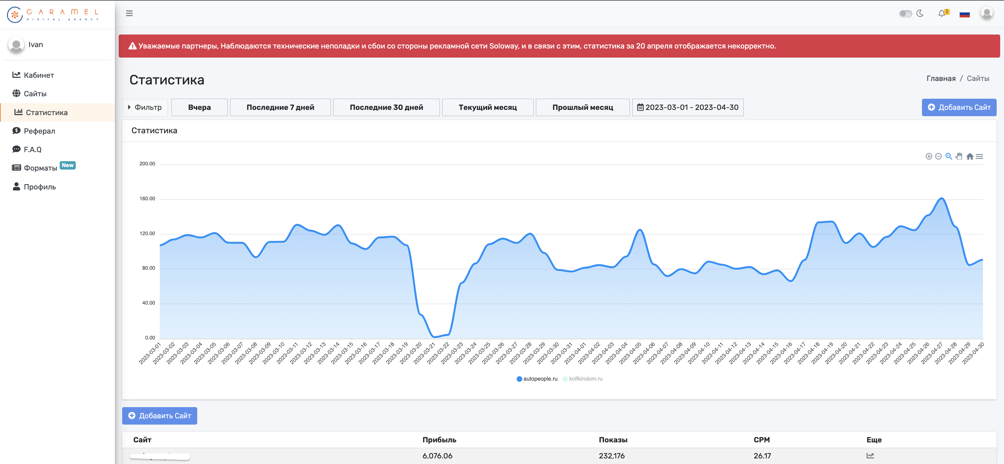Toggle autopeople.ru series in chart legend
This screenshot has width=1004, height=464.
[537, 379]
